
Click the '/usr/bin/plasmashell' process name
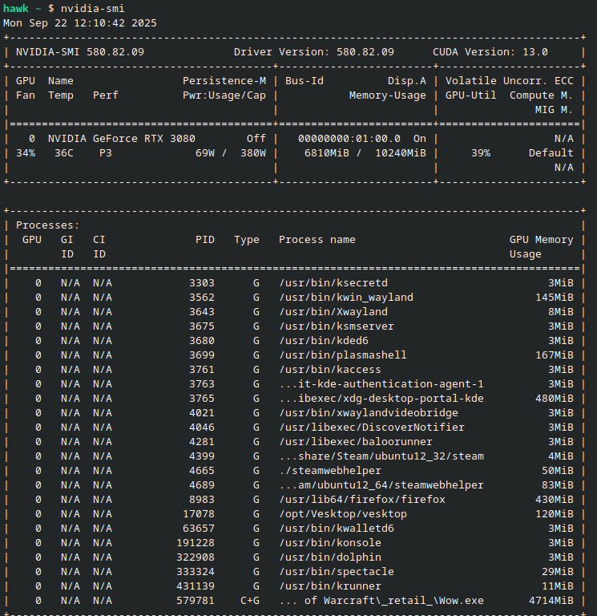[343, 355]
